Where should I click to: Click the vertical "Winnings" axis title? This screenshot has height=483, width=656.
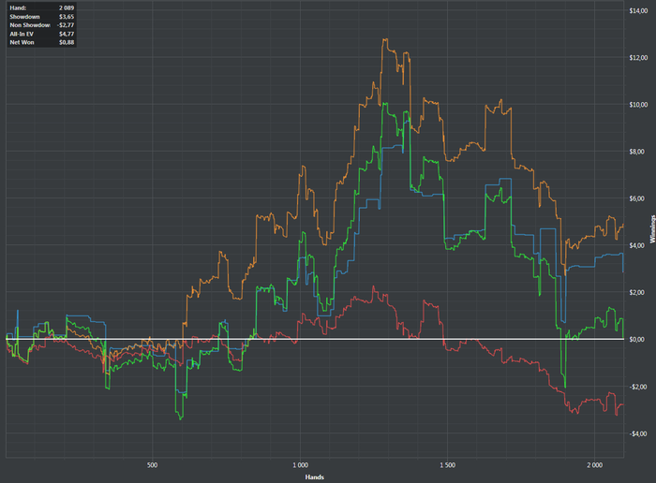pyautogui.click(x=652, y=229)
